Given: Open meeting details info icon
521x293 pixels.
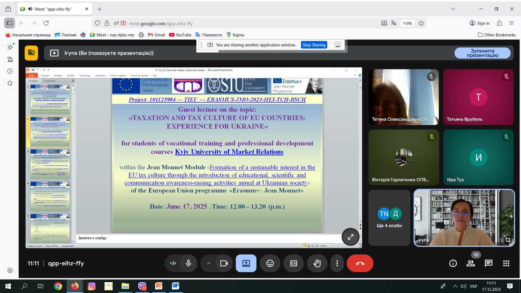Looking at the screenshot, I should click(x=453, y=263).
